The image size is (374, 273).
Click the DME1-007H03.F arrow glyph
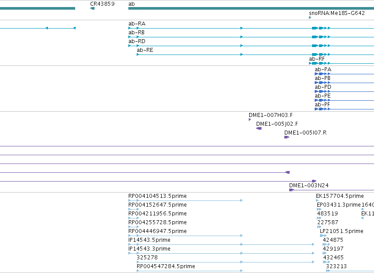pos(250,120)
